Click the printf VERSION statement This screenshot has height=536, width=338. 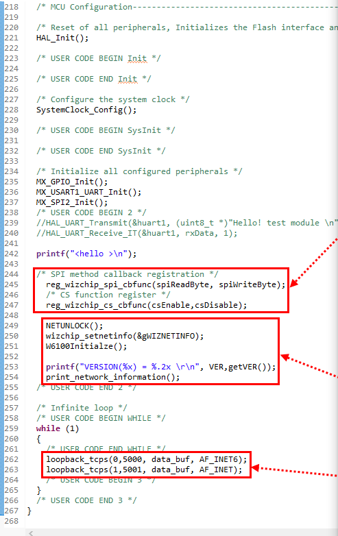(161, 367)
